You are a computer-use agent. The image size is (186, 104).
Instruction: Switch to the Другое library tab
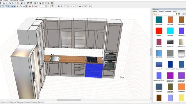pyautogui.click(x=174, y=12)
